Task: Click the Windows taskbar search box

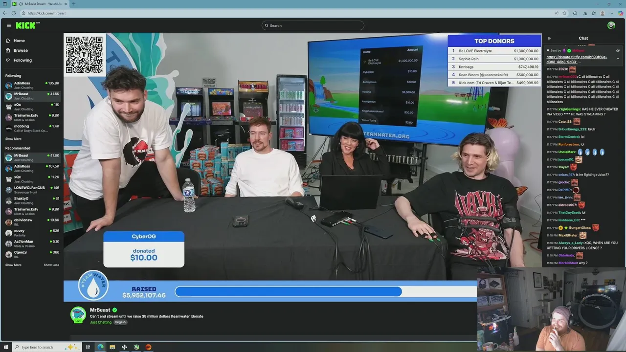Action: pos(46,347)
